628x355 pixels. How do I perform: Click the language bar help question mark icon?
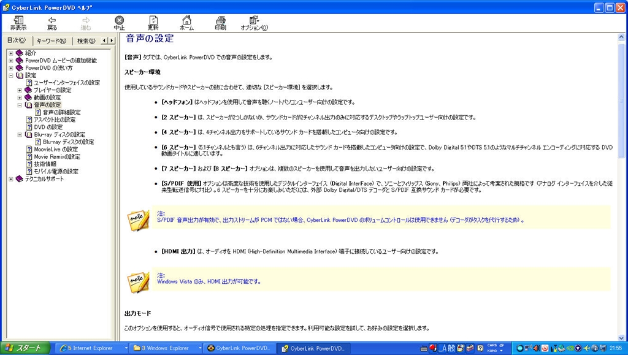pos(480,348)
